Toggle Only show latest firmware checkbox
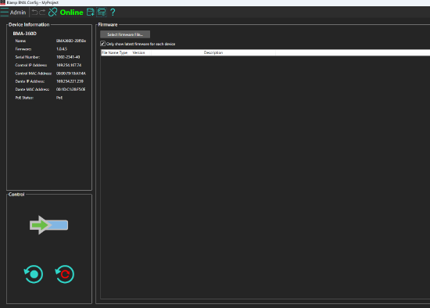 [x=102, y=44]
